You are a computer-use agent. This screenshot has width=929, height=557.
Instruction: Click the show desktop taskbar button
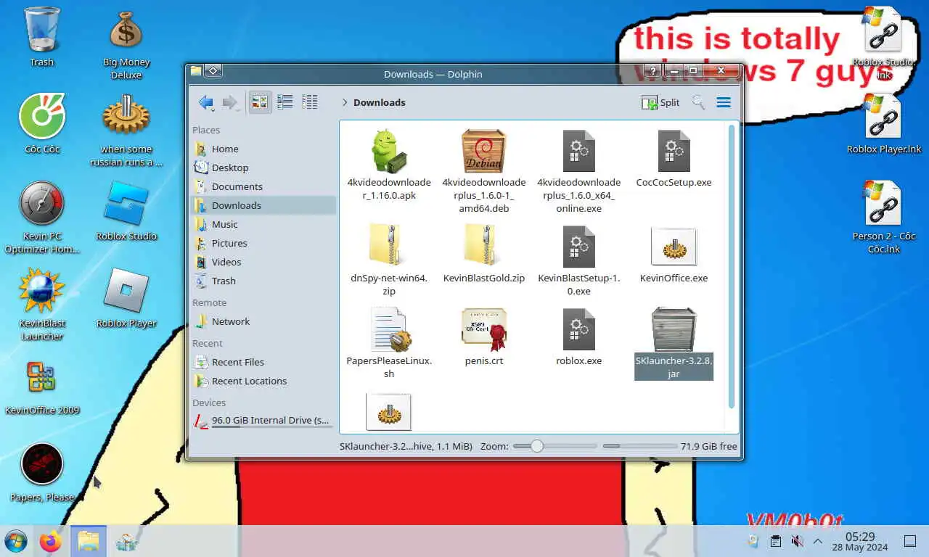pos(909,541)
